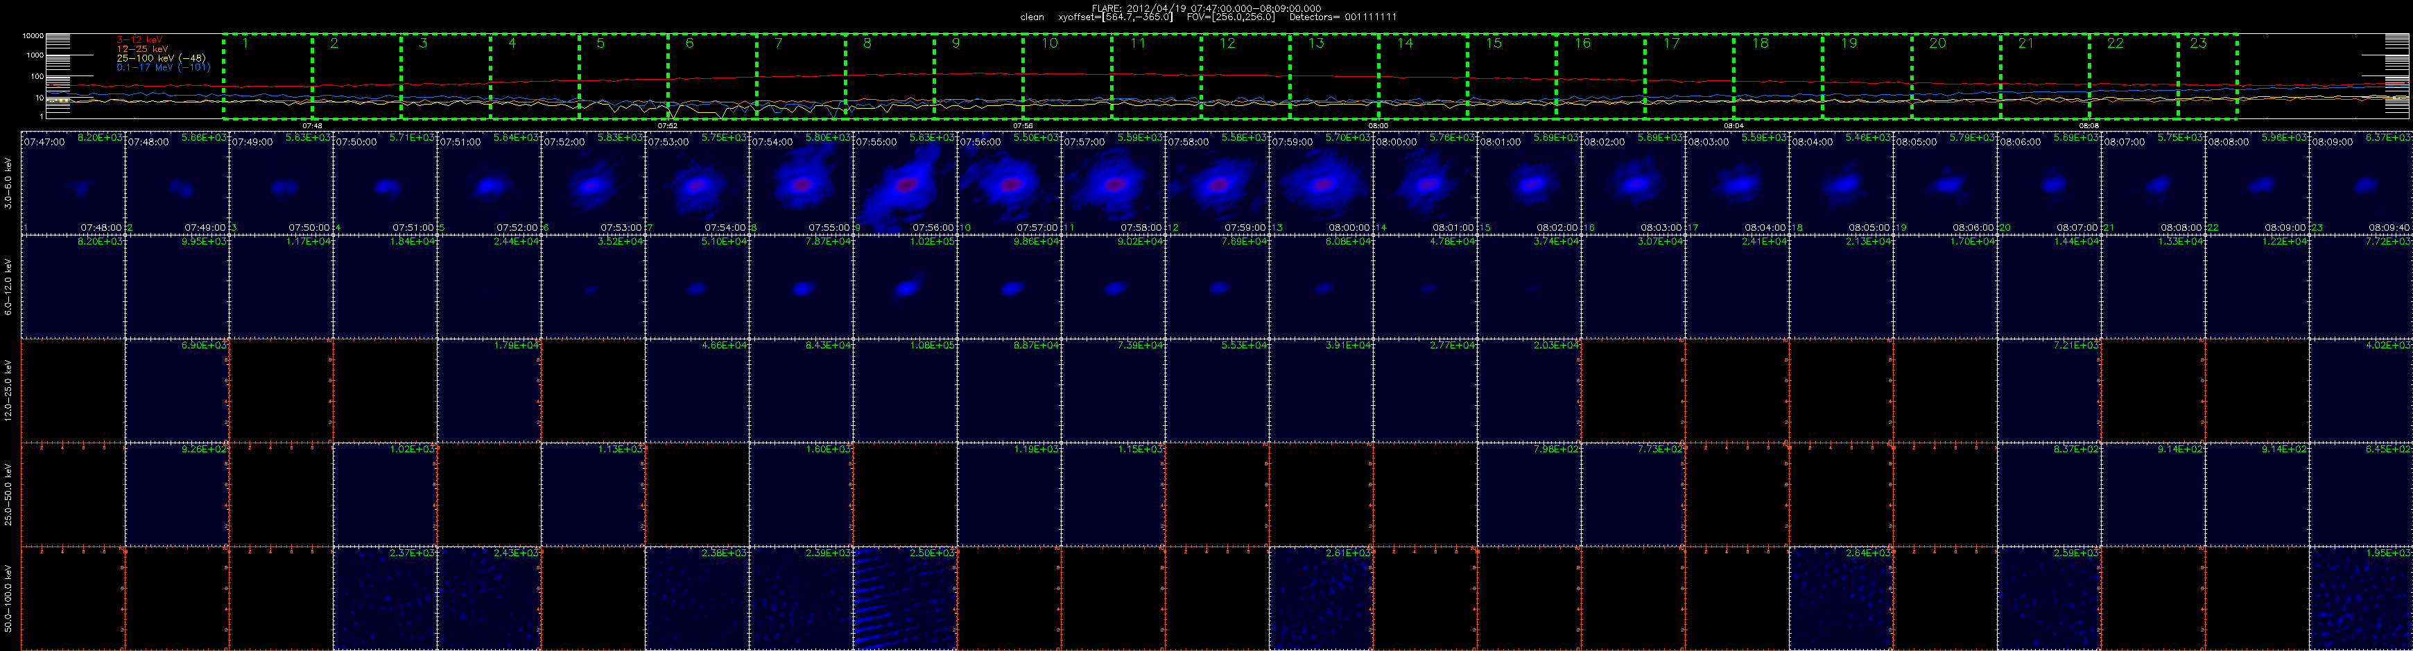
Task: Click the blue '0.1-17 MeV (-101)' legend entry
Action: click(164, 67)
